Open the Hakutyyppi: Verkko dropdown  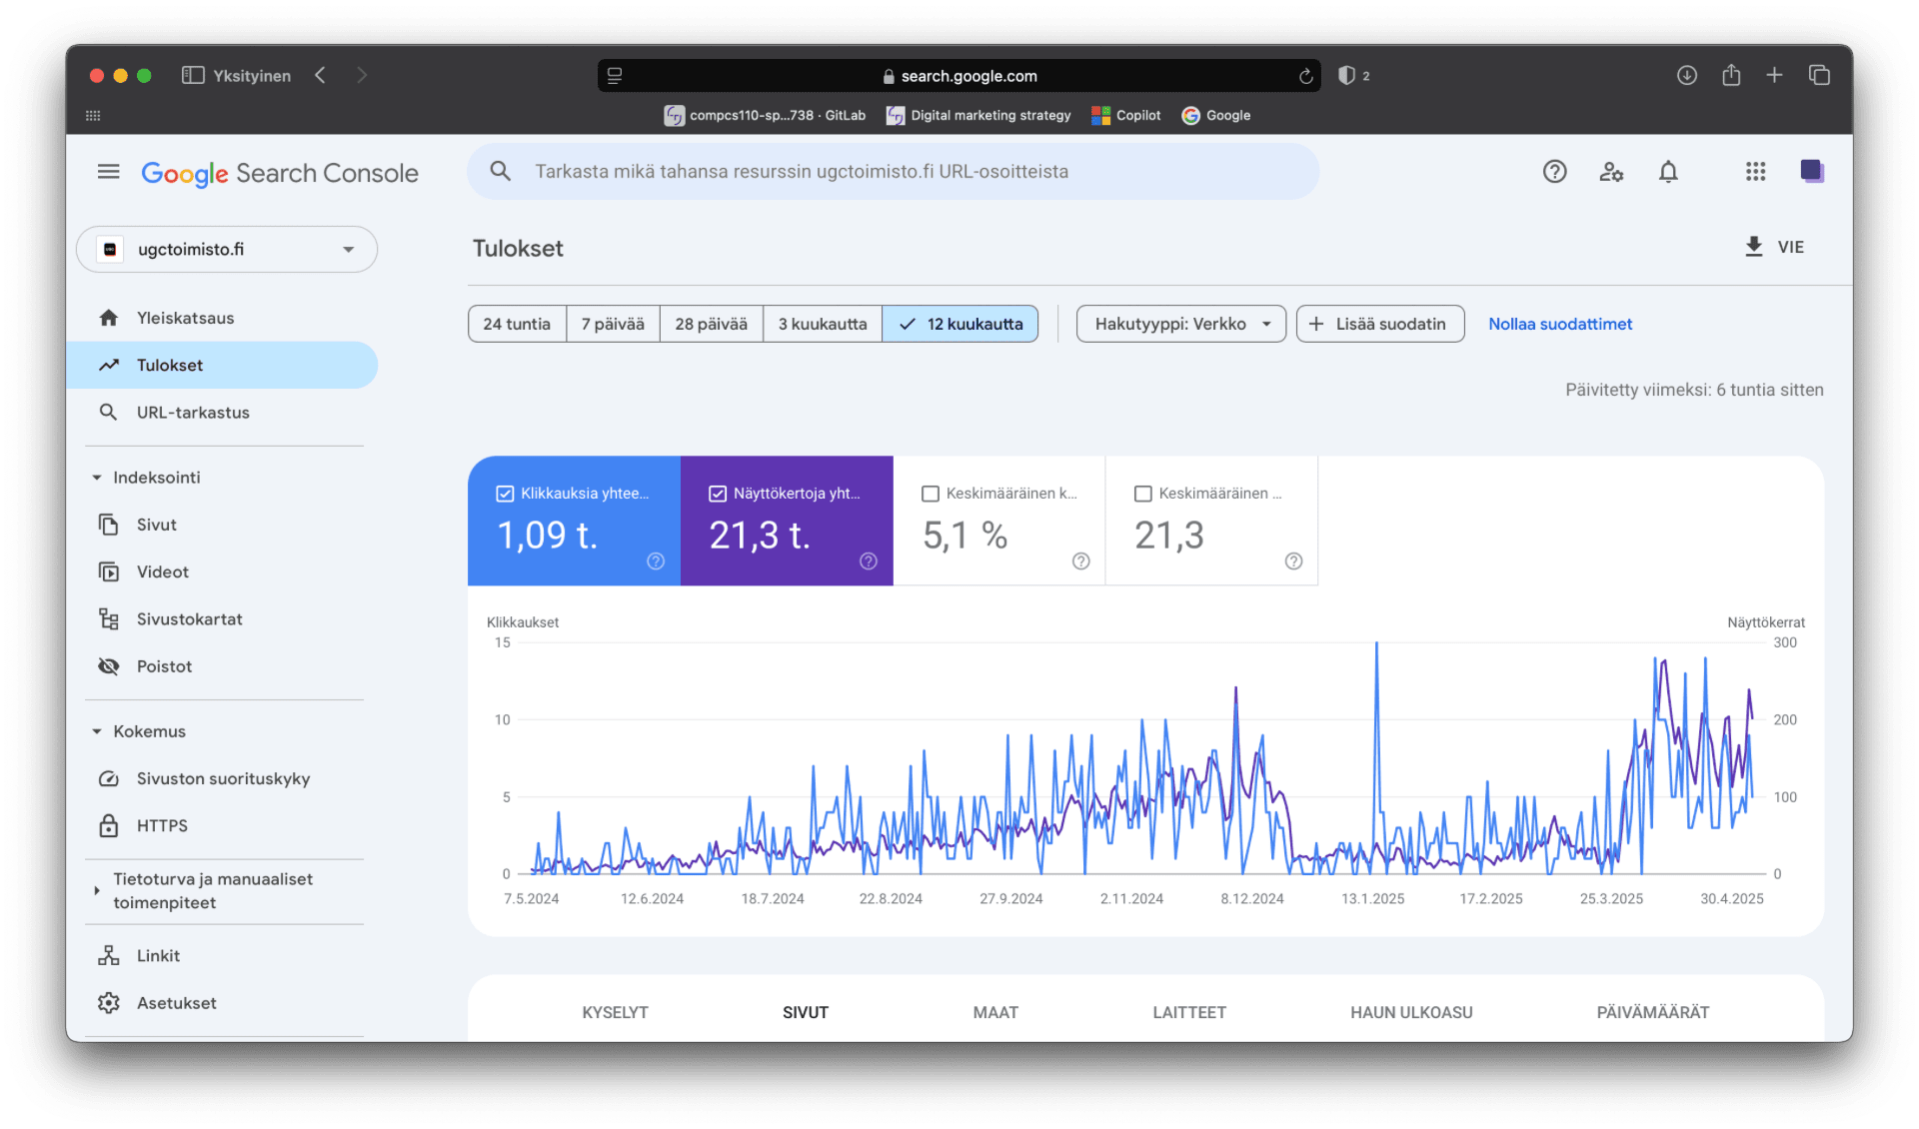point(1180,324)
